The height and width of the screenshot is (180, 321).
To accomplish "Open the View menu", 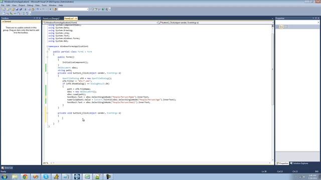I will click(x=14, y=5).
